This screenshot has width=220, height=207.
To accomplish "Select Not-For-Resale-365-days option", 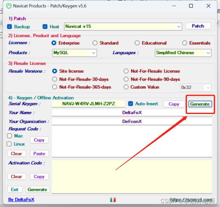I will pos(55,87).
